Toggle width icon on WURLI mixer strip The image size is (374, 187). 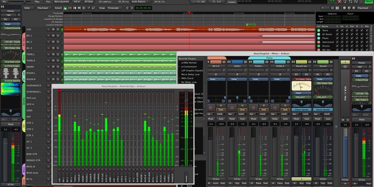229,62
